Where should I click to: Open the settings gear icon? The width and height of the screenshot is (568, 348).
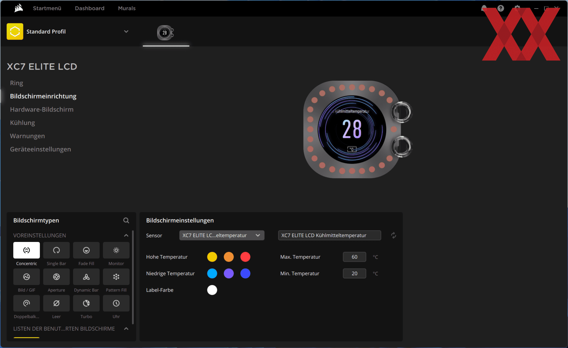point(517,8)
